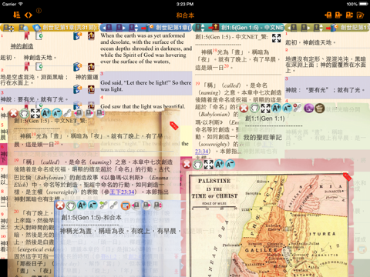Viewport: 370px width, 277px height.
Task: Tap the Palestine in the Time of Christ map
Action: (268, 225)
